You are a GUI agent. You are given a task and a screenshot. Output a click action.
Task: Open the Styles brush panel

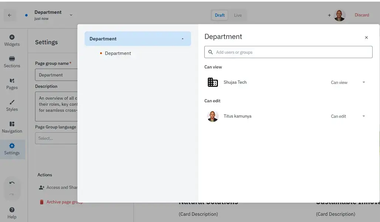point(12,106)
